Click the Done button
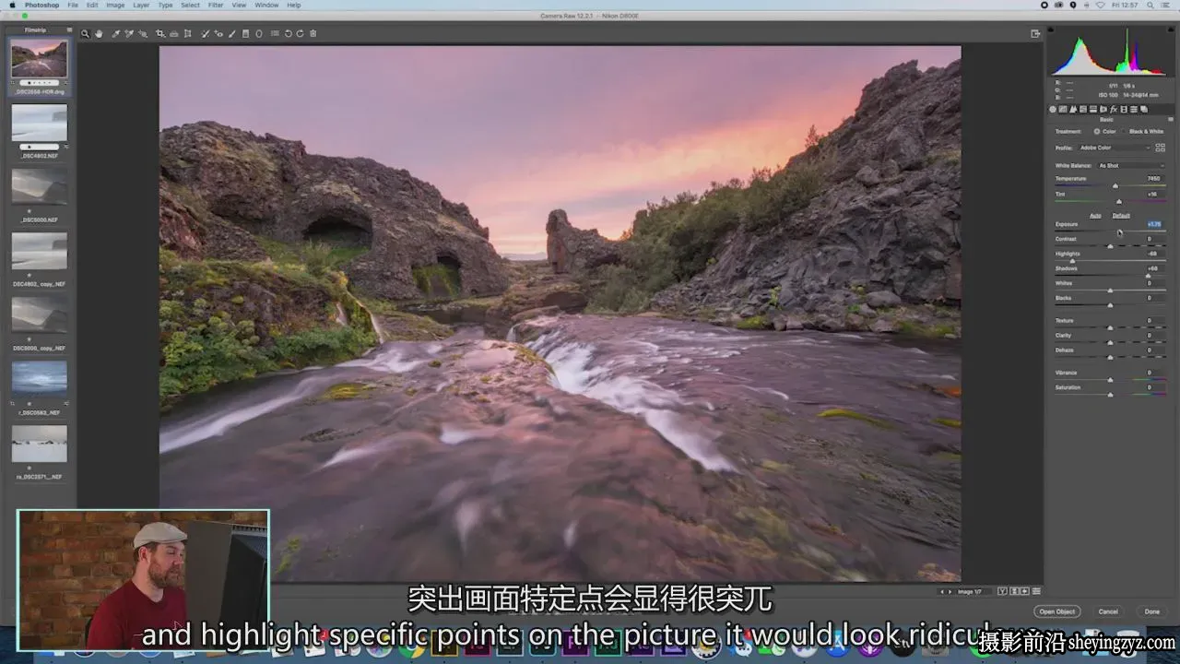This screenshot has height=664, width=1180. [x=1152, y=611]
